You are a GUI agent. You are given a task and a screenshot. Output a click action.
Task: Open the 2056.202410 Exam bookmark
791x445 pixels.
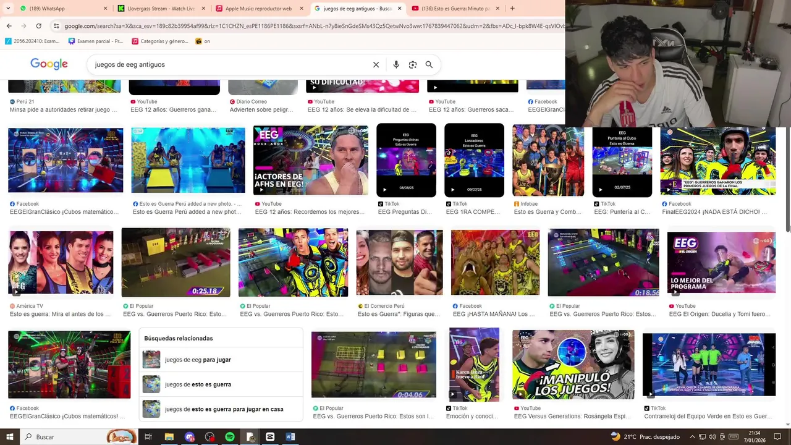[x=32, y=41]
